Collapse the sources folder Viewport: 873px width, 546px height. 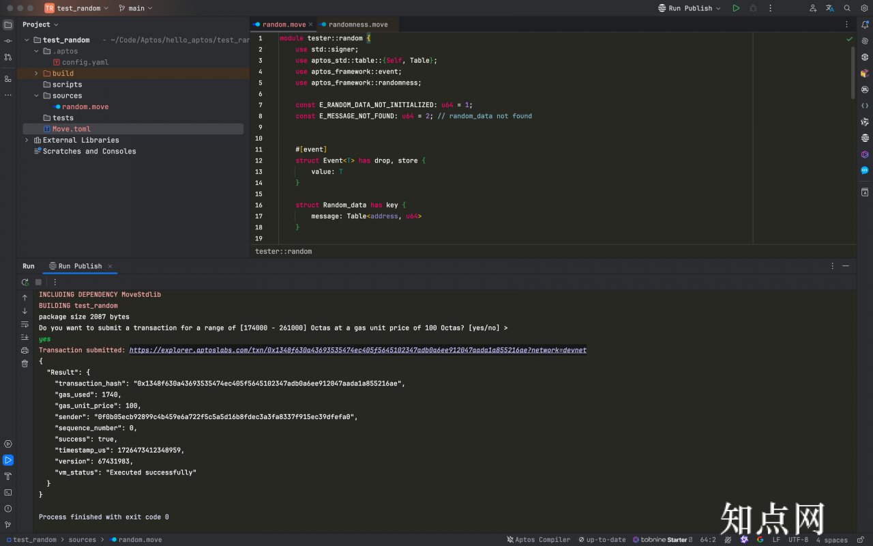(x=37, y=96)
